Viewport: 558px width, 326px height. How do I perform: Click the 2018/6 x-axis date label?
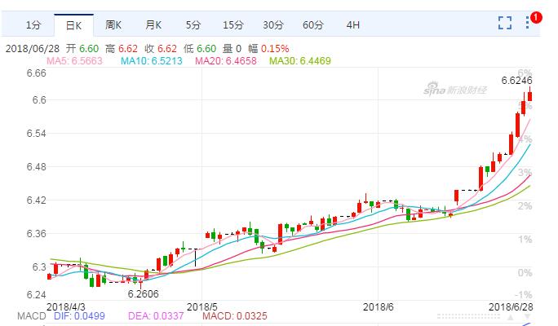point(378,306)
